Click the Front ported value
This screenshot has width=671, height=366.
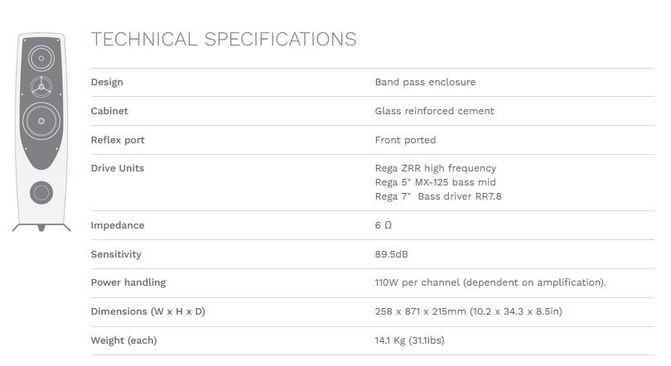[x=405, y=140]
